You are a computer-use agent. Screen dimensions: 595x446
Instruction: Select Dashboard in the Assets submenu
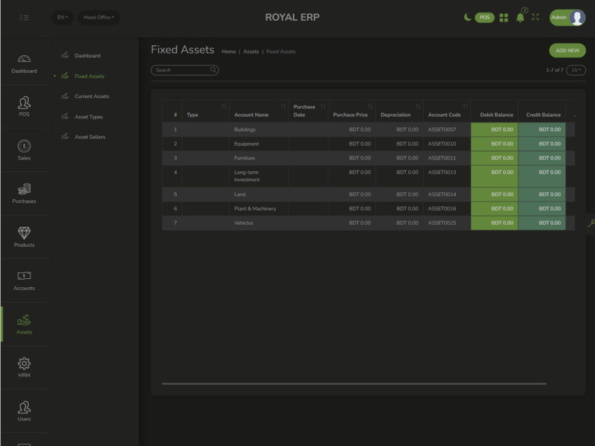[87, 56]
